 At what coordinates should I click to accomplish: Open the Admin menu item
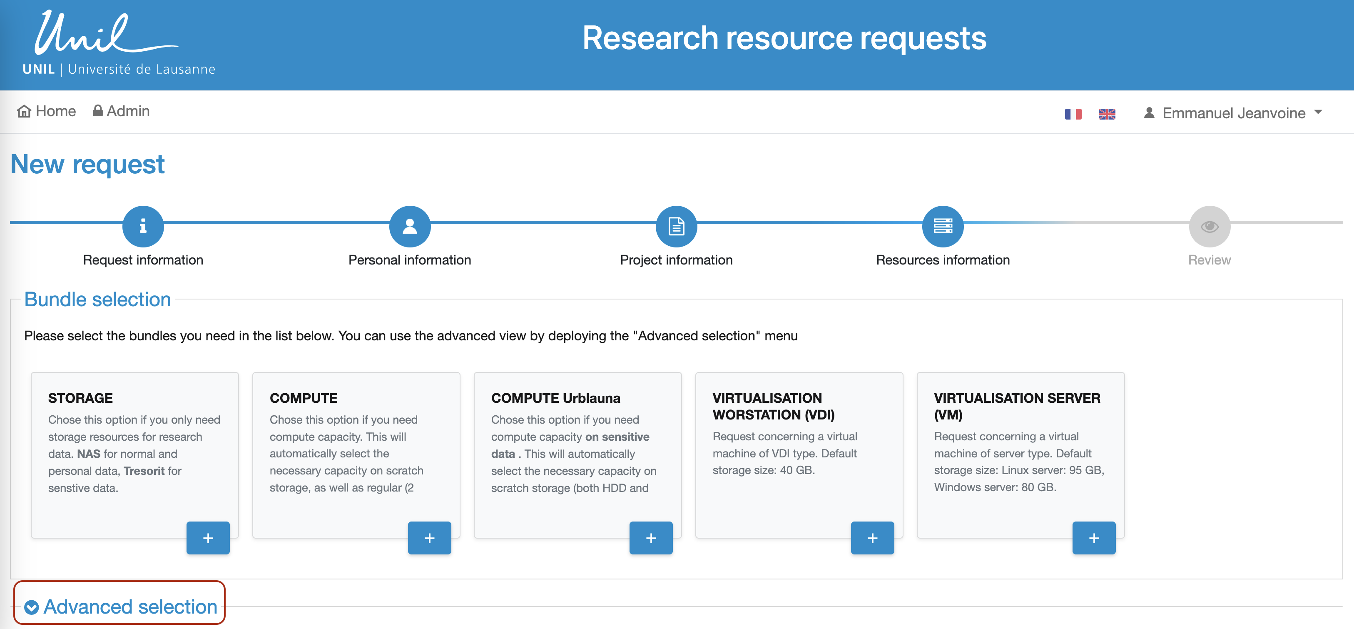point(122,111)
